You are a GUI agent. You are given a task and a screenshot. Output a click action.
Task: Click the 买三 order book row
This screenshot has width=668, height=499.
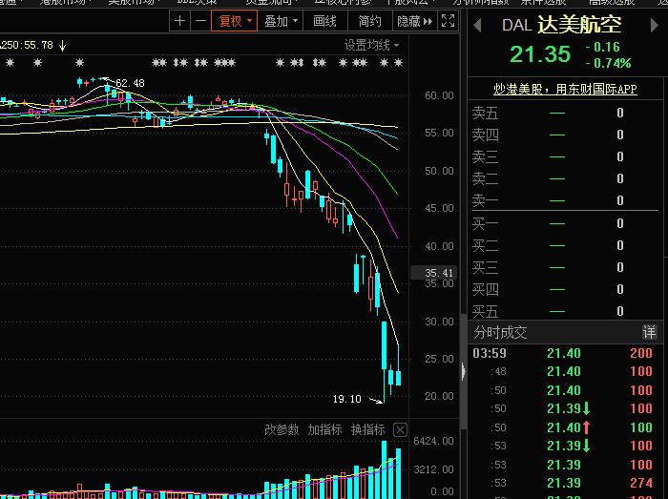[565, 267]
